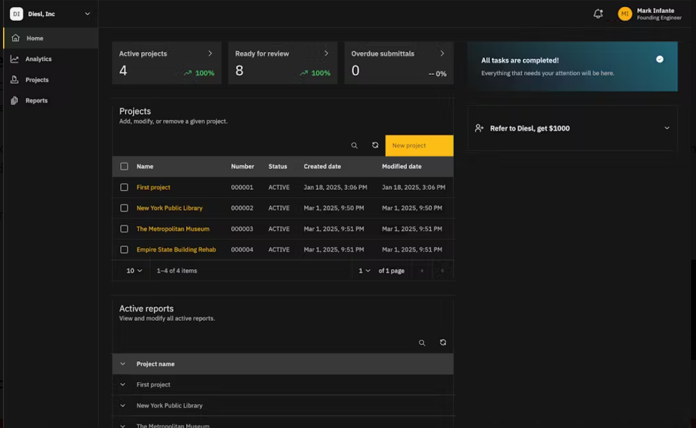
Task: Click the Analytics chart icon in sidebar
Action: [15, 59]
